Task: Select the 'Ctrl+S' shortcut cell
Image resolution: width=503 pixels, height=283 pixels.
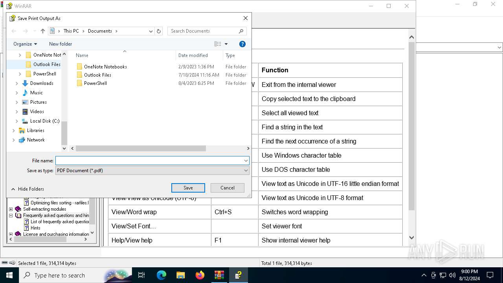Action: [x=234, y=212]
